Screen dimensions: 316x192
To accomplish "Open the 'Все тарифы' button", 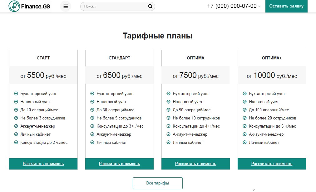I will click(x=158, y=183).
